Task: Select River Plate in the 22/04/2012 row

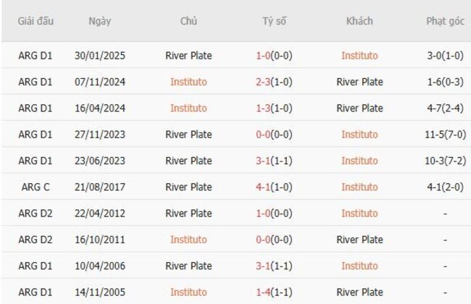Action: pos(188,214)
